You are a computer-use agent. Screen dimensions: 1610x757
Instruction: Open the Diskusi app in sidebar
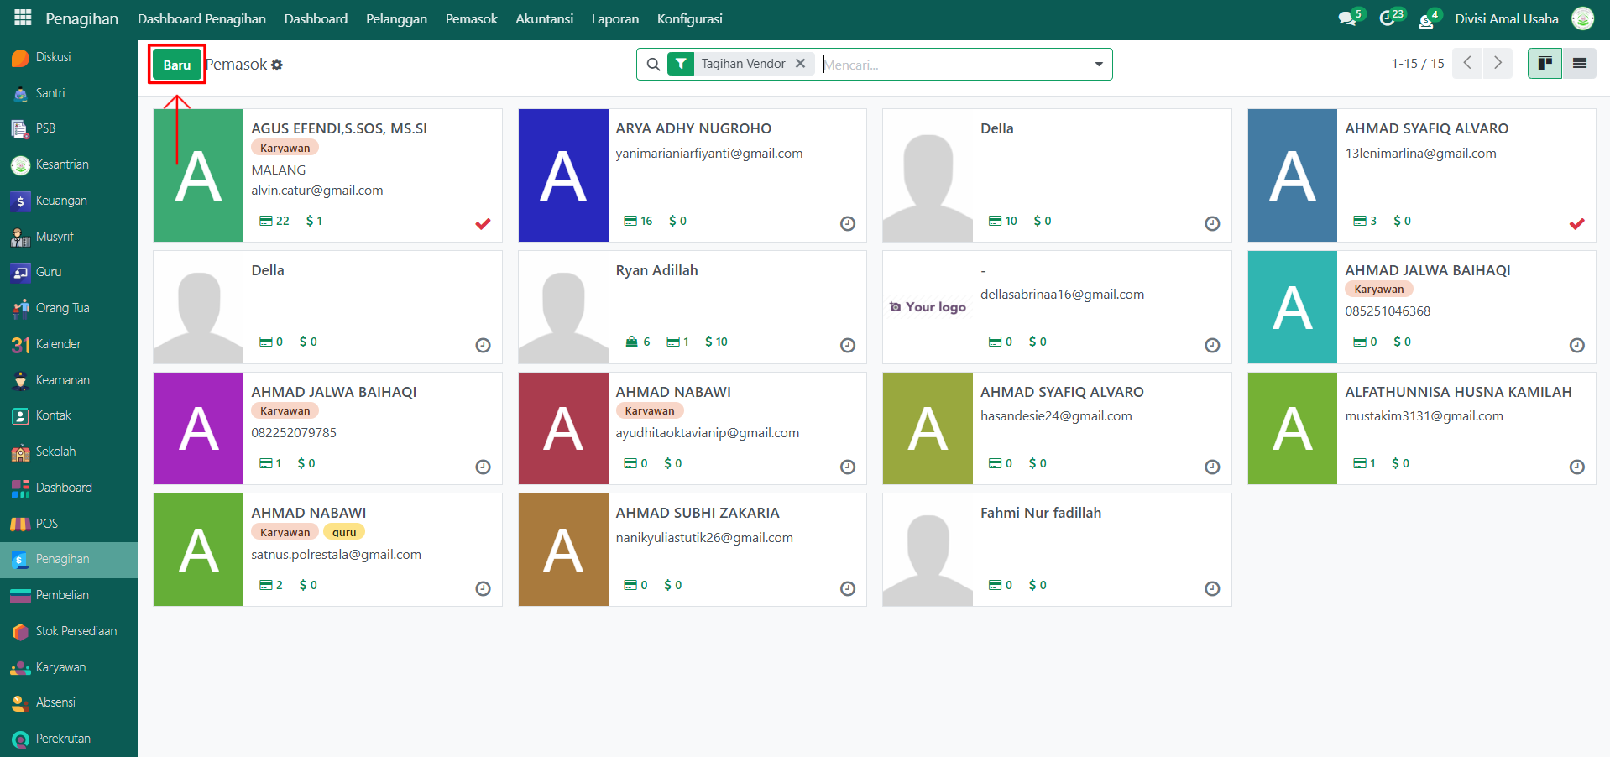(53, 57)
